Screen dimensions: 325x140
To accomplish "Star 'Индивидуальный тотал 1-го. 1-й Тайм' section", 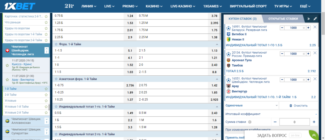I will point(56,107).
